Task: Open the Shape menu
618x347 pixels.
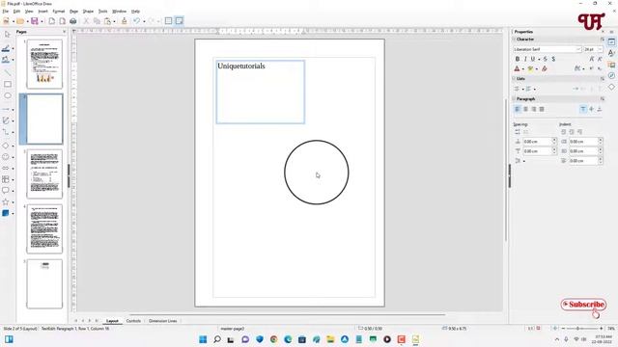Action: click(x=88, y=12)
